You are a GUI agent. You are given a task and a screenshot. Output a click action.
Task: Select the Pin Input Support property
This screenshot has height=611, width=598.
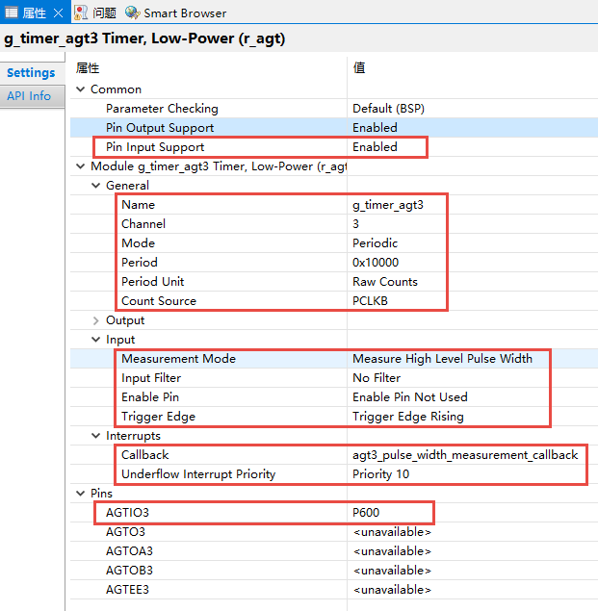tap(155, 147)
